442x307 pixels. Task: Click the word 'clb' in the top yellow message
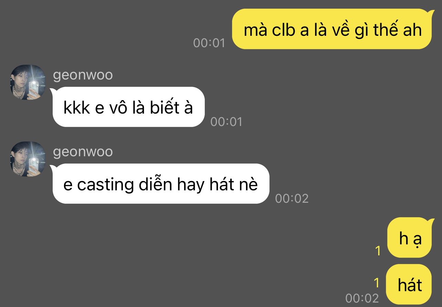[x=284, y=30]
